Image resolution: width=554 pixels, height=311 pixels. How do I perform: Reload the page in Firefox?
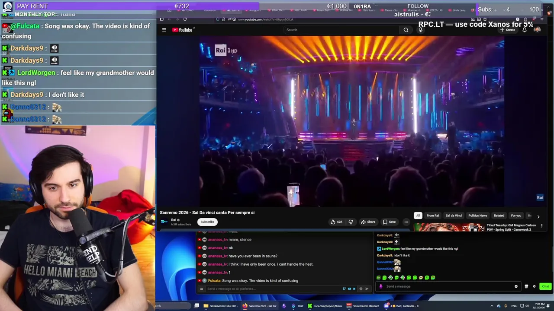[185, 19]
